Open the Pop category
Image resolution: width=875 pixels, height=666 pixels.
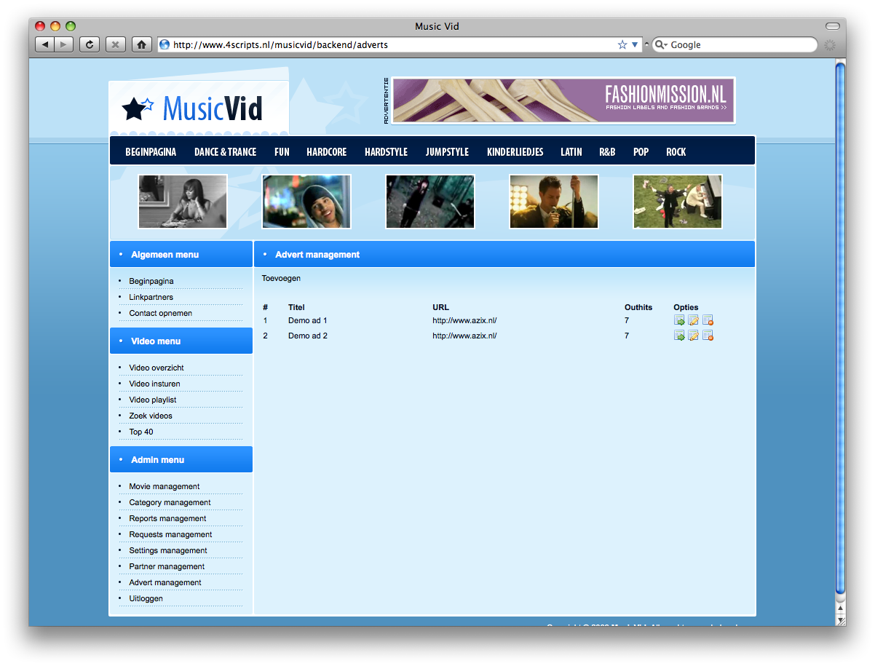coord(641,152)
